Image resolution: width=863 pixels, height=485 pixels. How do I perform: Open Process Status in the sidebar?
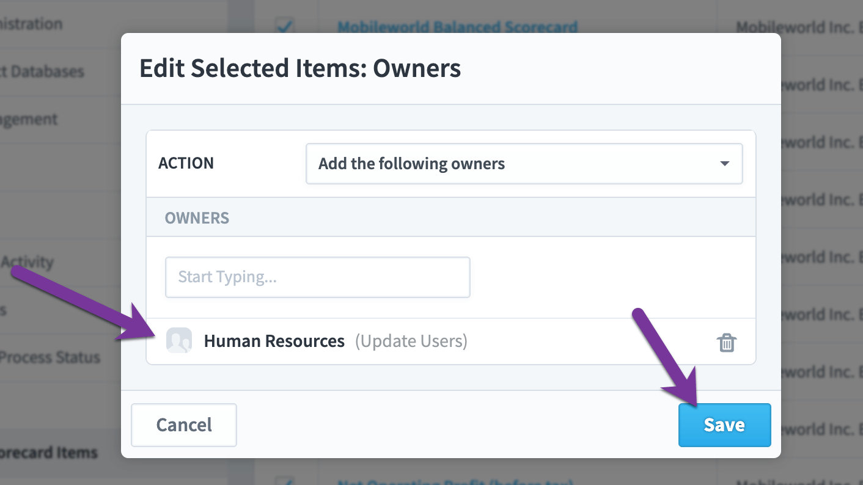[x=50, y=357]
